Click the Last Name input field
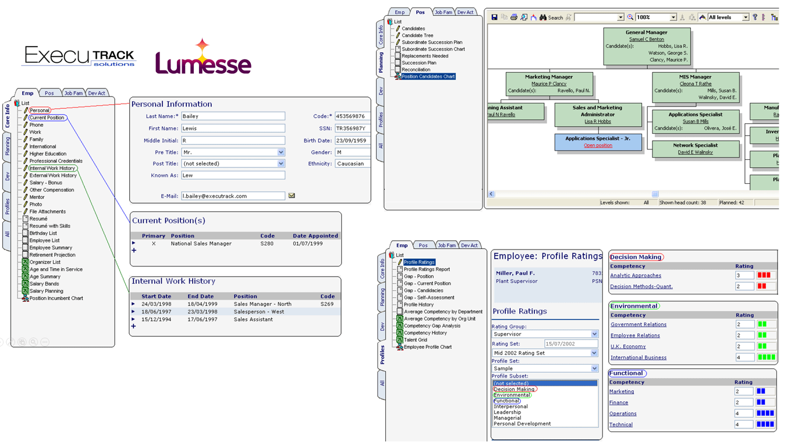 233,116
